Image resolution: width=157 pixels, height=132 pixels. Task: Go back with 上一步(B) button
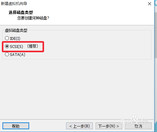click(x=79, y=126)
